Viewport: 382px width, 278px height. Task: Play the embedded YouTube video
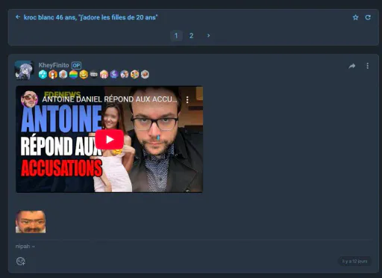tap(110, 139)
